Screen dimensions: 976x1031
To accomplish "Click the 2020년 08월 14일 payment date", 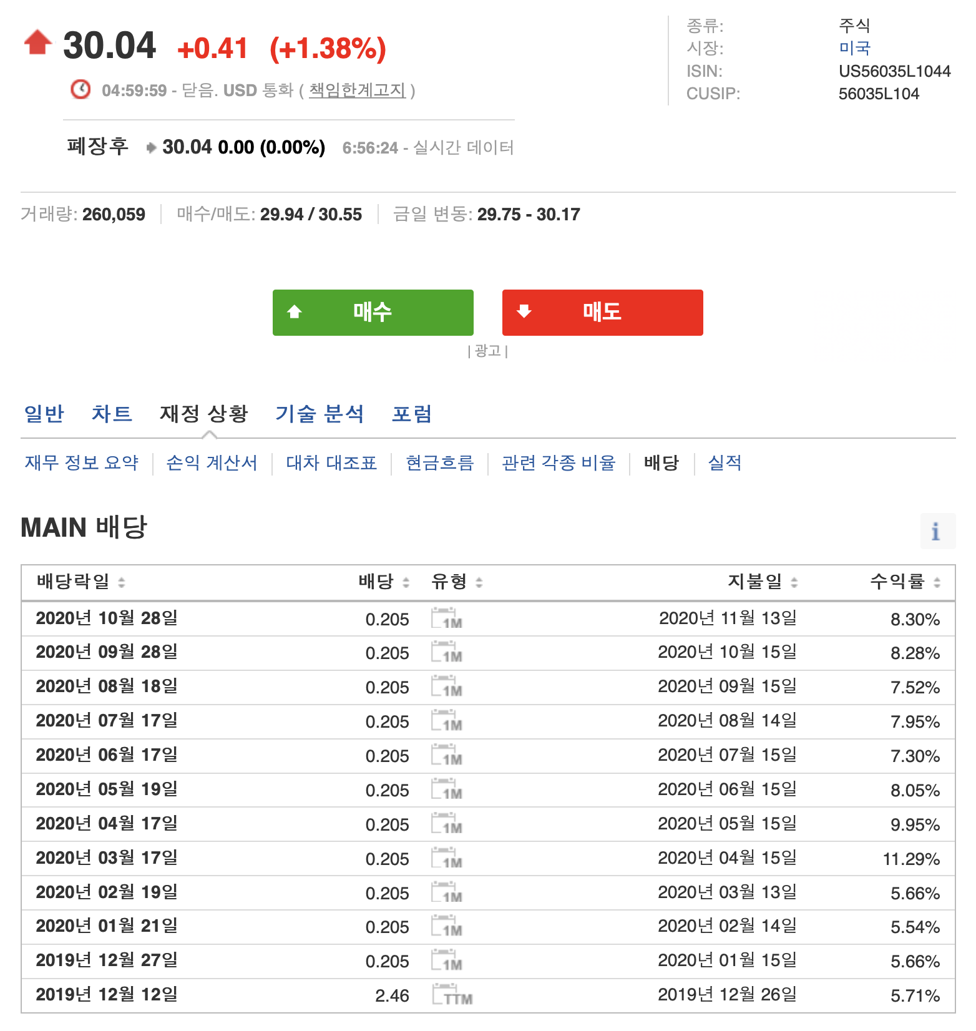I will (728, 720).
